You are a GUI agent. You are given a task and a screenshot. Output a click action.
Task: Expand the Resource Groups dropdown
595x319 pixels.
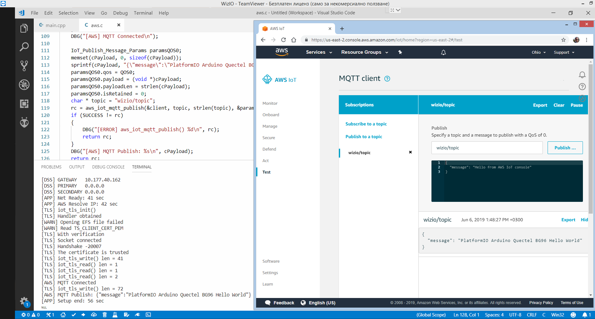pos(365,52)
